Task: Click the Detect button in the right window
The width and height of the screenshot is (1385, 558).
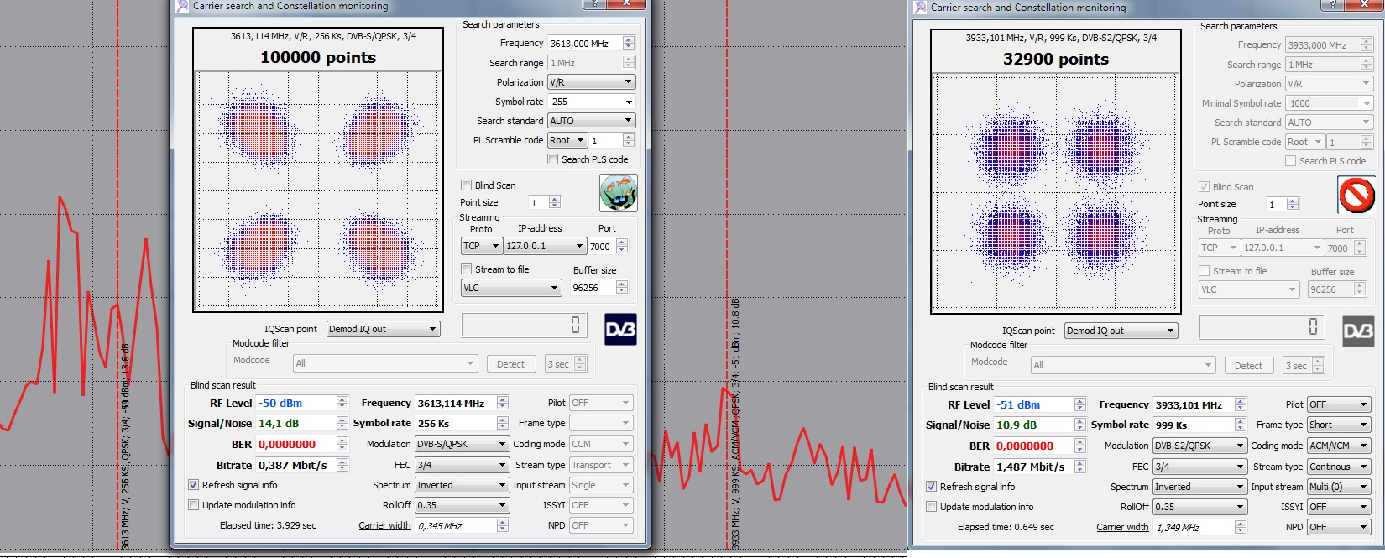Action: pyautogui.click(x=1248, y=366)
